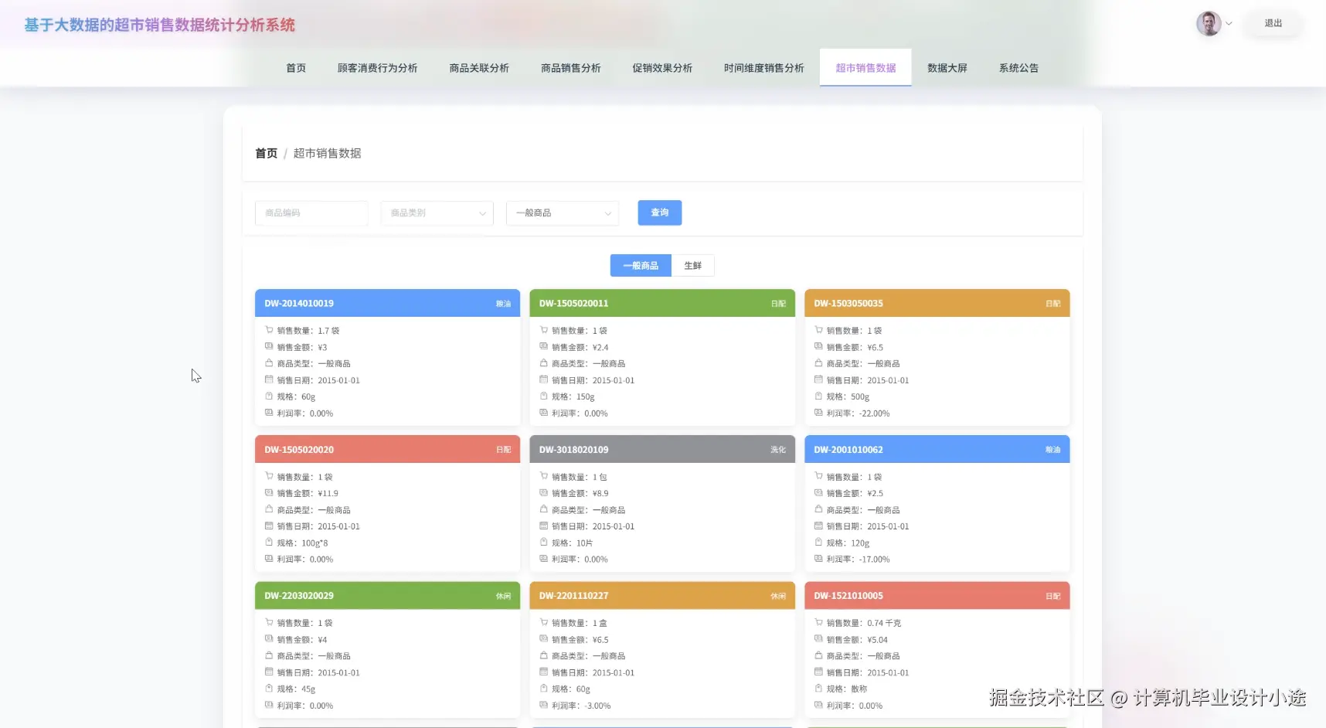Open the 数据大屏 navigation item
This screenshot has height=728, width=1326.
coord(947,68)
